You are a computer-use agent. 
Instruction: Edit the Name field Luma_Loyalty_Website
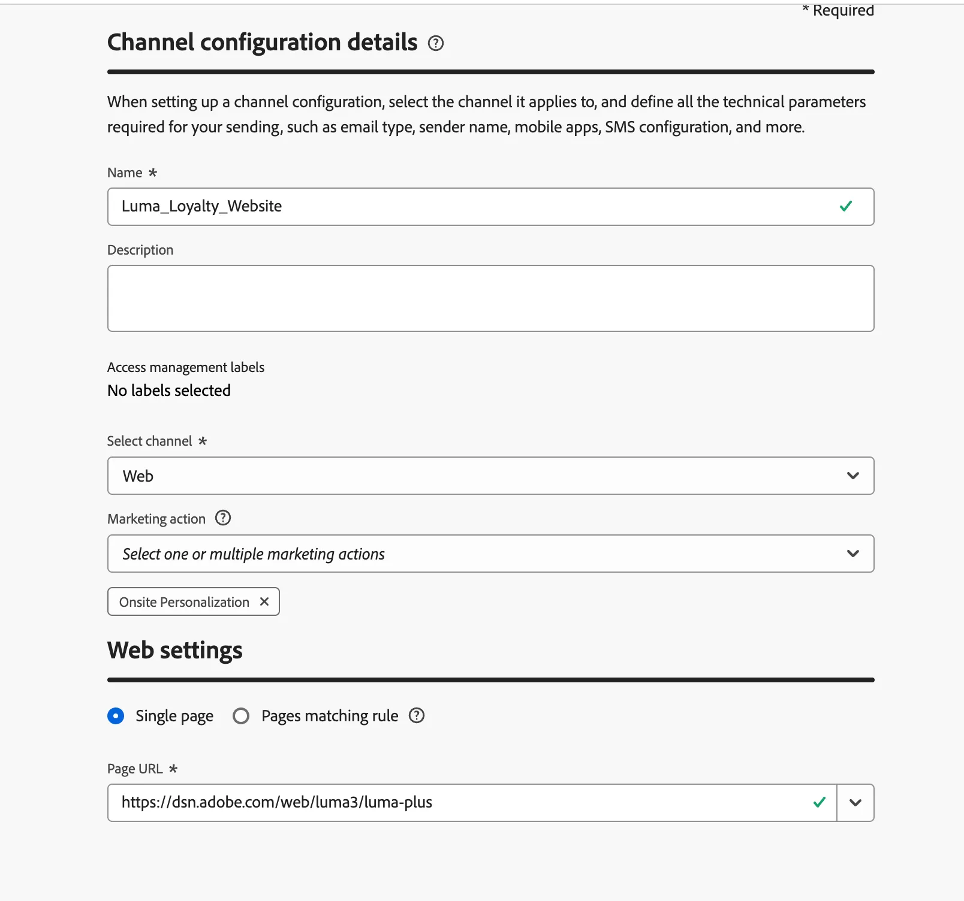point(490,207)
